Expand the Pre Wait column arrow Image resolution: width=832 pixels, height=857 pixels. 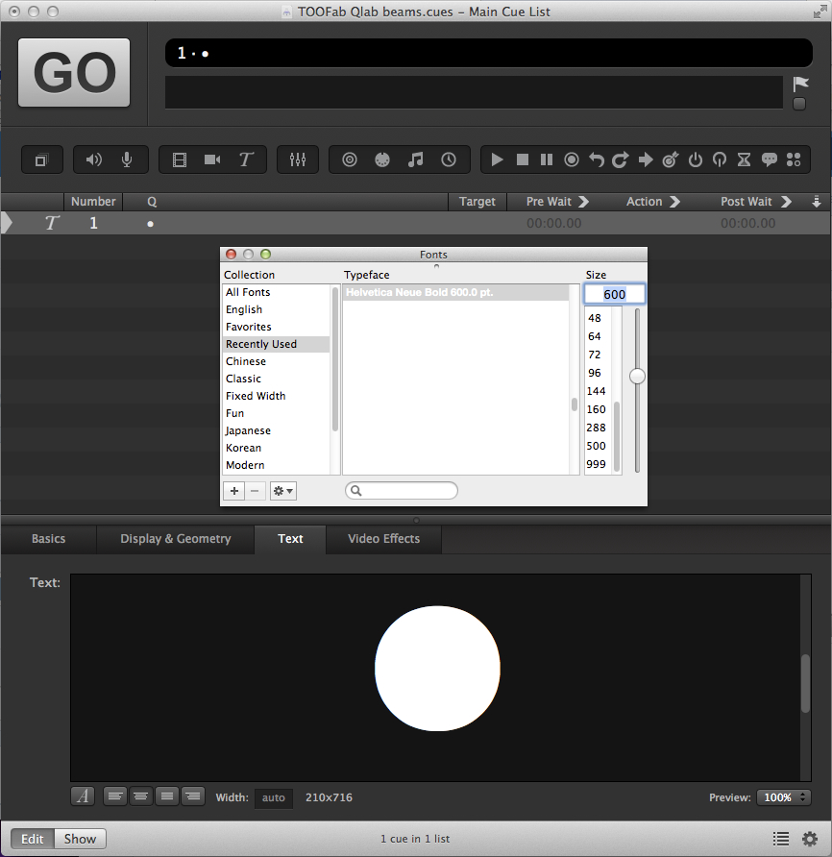click(583, 202)
